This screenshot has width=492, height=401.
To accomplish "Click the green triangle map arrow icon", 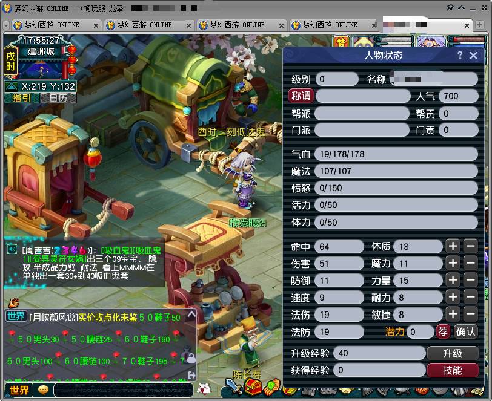I will (x=12, y=86).
